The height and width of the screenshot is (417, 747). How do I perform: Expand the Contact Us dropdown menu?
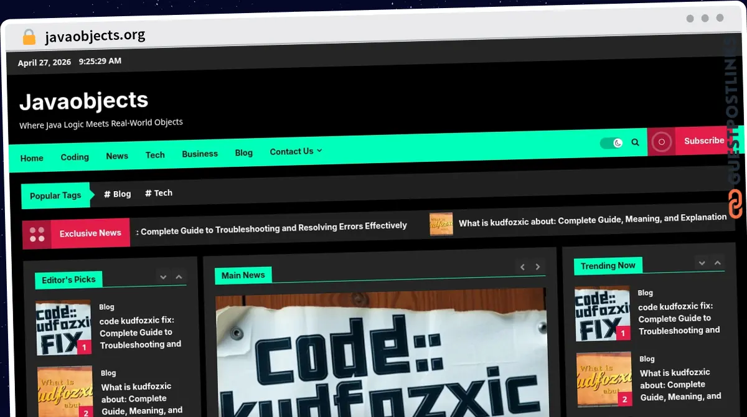296,151
